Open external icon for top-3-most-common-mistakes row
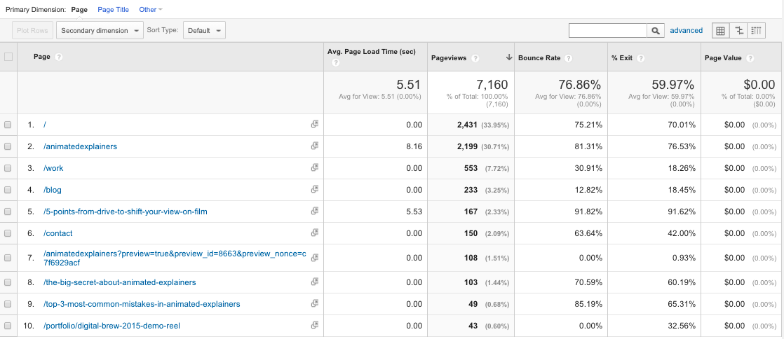Viewport: 784px width, 339px height. [314, 303]
